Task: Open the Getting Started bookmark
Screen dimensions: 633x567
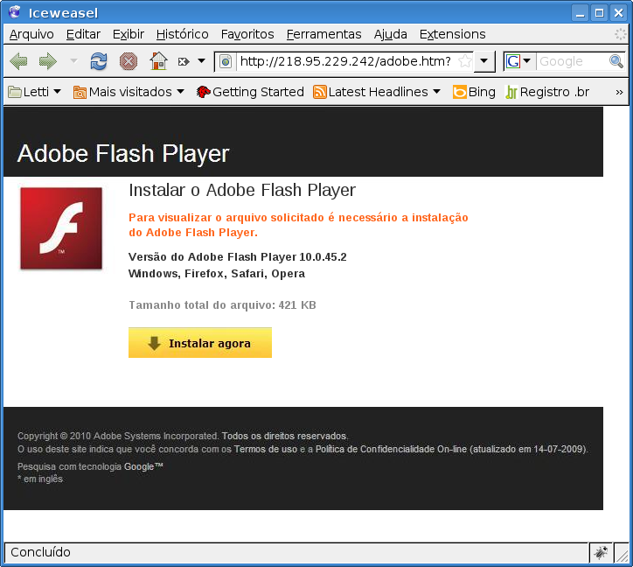Action: (x=250, y=92)
